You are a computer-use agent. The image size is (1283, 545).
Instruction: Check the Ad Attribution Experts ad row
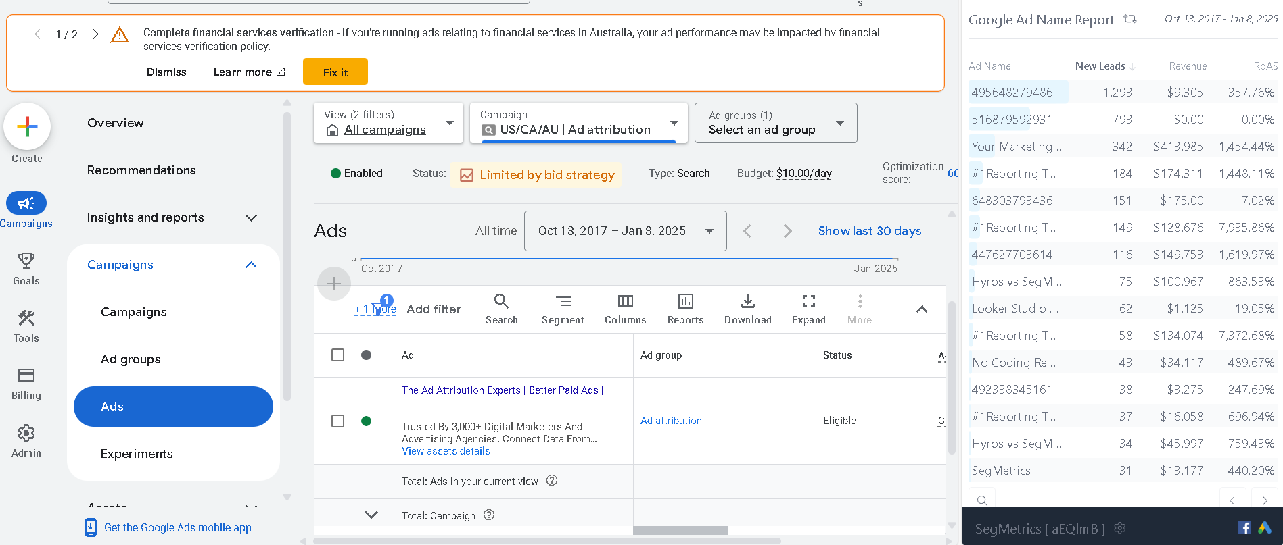pos(338,421)
